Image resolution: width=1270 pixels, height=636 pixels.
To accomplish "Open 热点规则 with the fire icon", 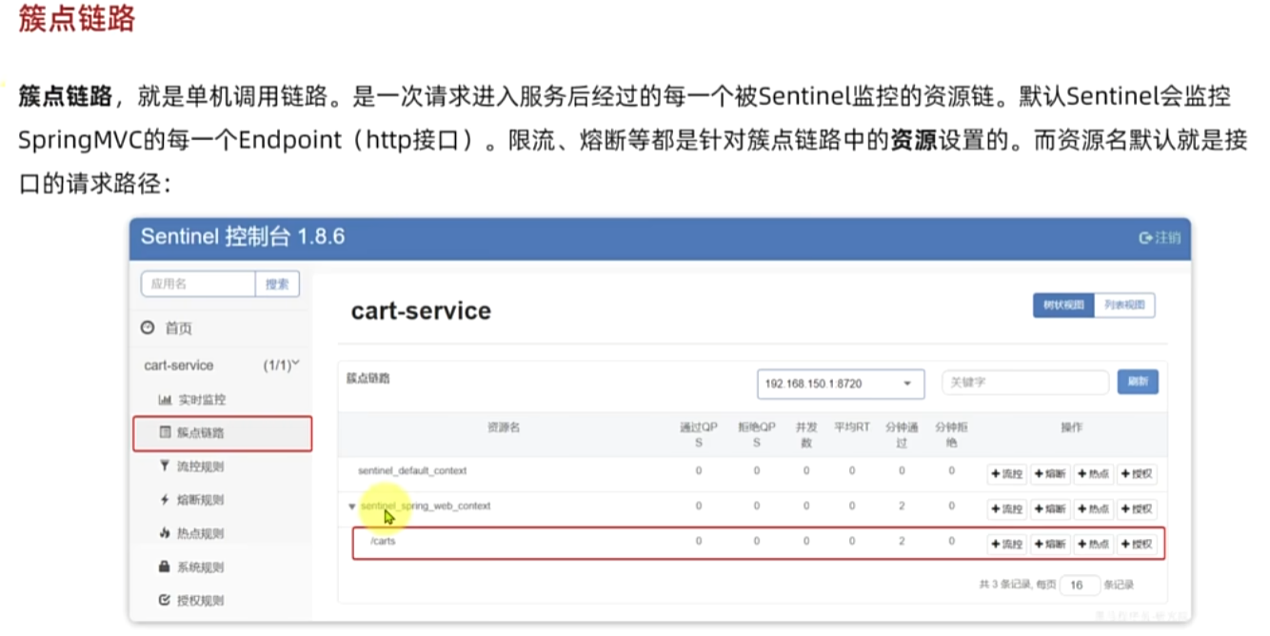I will [x=192, y=533].
